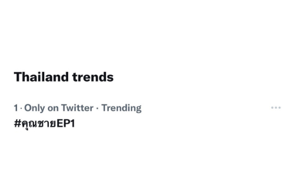Click the middle dot of the ellipsis icon

276,108
